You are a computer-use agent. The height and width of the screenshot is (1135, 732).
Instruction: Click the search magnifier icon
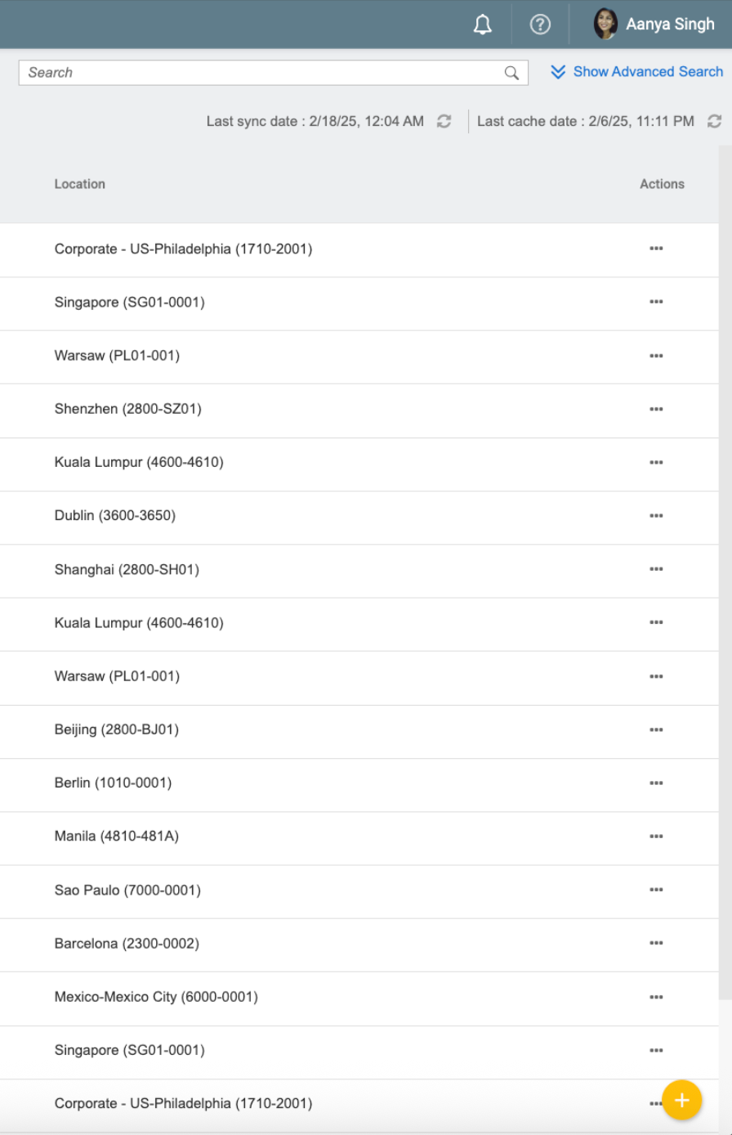coord(511,73)
